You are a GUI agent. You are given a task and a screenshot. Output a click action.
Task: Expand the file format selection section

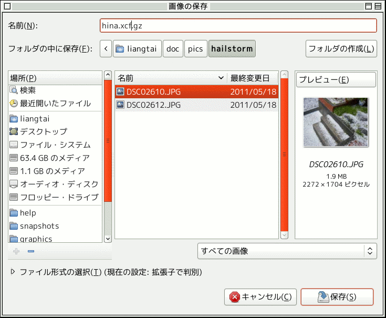(13, 272)
